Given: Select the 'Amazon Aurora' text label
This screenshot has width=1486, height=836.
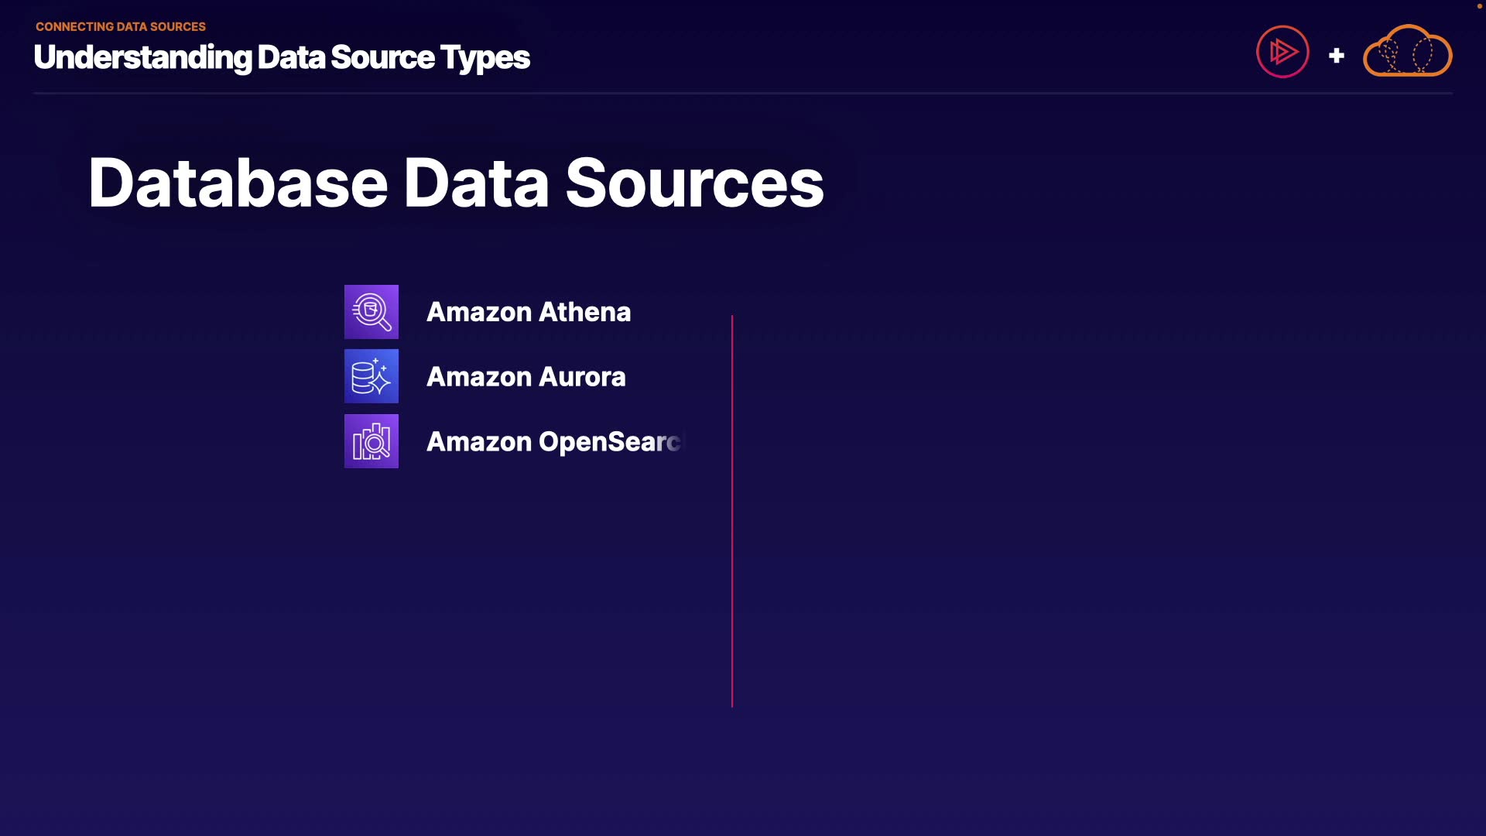Looking at the screenshot, I should (526, 377).
